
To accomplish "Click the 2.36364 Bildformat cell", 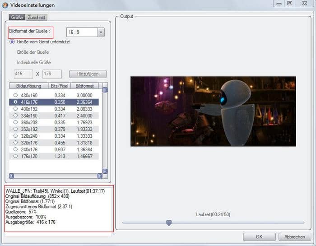I will pyautogui.click(x=84, y=102).
